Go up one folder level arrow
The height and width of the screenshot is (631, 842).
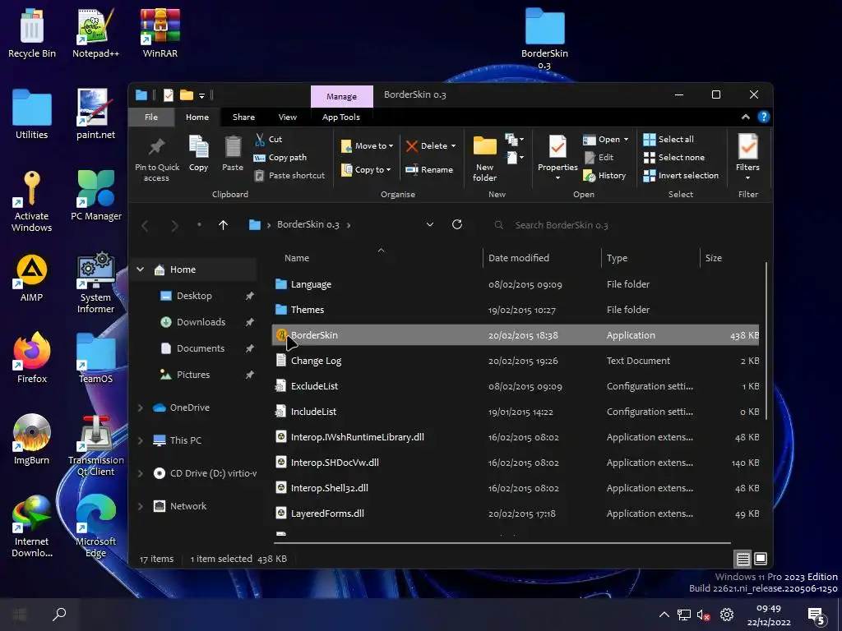coord(224,225)
